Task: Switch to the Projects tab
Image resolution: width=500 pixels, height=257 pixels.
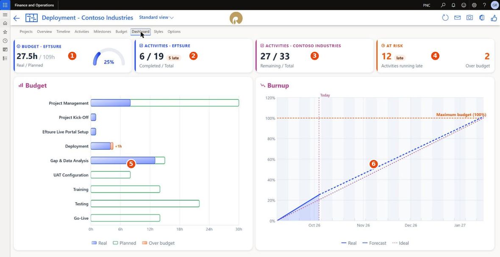Action: click(x=26, y=32)
